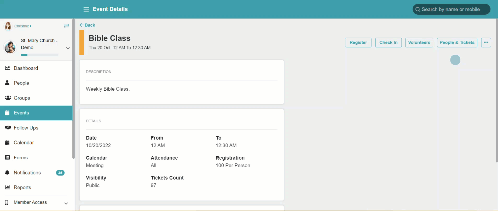Image resolution: width=498 pixels, height=211 pixels.
Task: Click the Attendance value All
Action: click(153, 166)
